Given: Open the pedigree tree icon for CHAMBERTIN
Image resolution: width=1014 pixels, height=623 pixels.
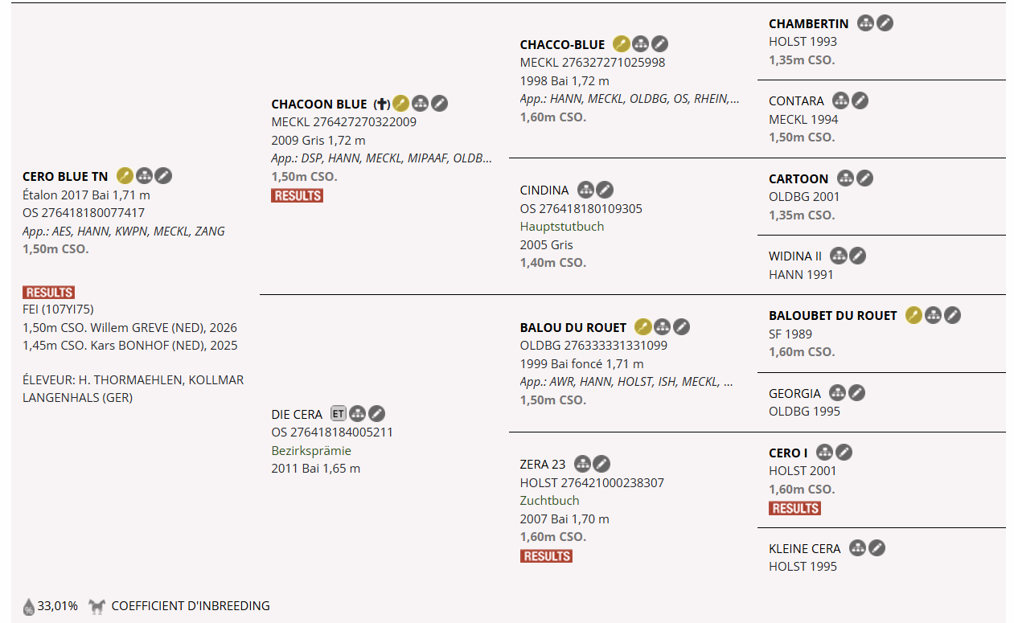Looking at the screenshot, I should click(865, 23).
